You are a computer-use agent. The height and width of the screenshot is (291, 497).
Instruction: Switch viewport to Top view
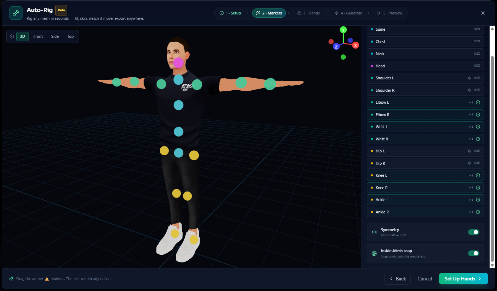click(70, 36)
